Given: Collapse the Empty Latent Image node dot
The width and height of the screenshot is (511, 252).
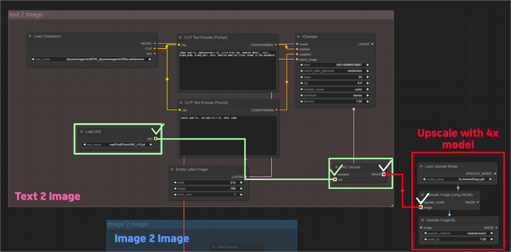Looking at the screenshot, I should pos(172,169).
